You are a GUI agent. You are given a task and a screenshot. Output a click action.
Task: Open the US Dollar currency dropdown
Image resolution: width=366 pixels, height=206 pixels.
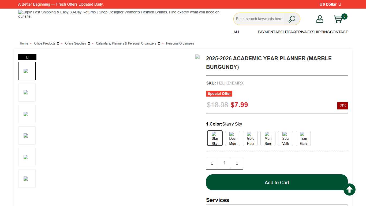(x=330, y=4)
